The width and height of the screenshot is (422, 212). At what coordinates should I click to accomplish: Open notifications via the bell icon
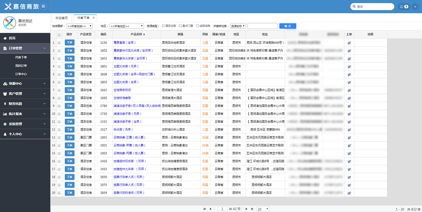pos(402,6)
